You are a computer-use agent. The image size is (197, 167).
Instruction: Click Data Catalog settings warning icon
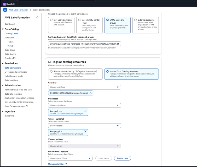coord(27,106)
